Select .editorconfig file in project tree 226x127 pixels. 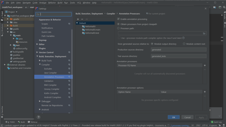[20, 48]
